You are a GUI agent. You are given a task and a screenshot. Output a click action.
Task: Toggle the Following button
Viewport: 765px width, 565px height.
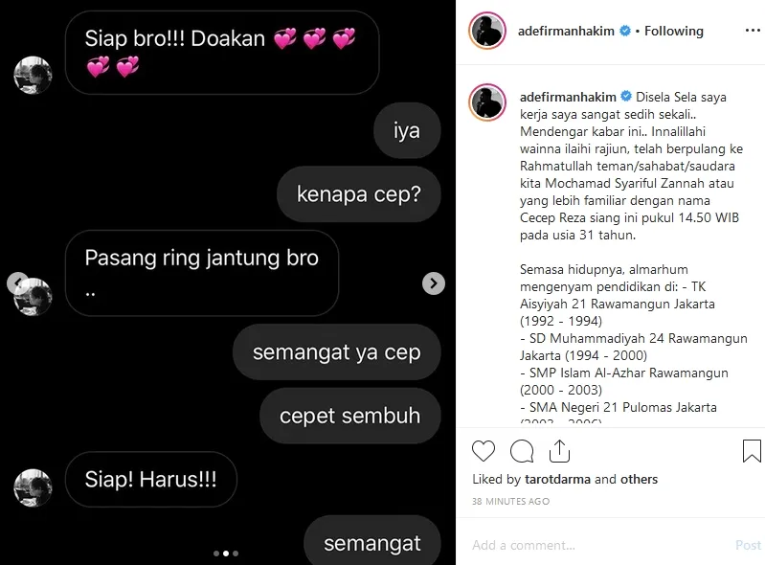click(674, 31)
